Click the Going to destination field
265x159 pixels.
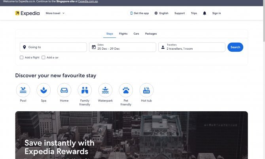[x=53, y=47]
